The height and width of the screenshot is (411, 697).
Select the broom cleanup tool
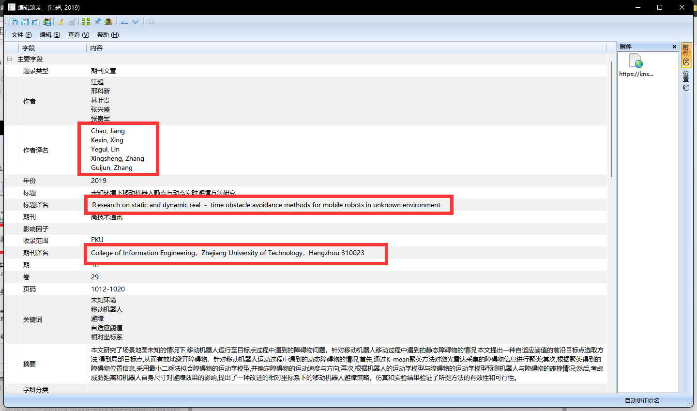(x=60, y=21)
